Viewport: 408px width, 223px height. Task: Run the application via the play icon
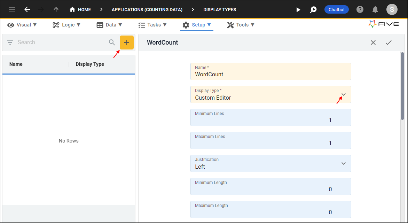click(x=298, y=9)
